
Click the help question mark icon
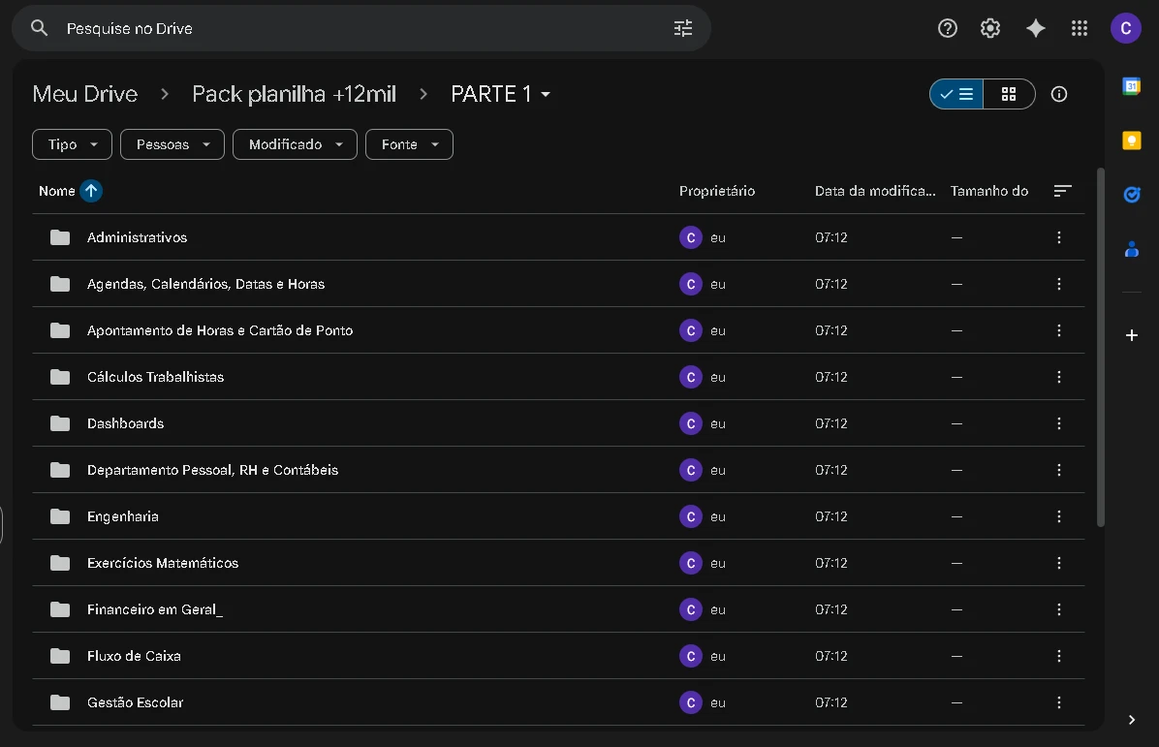[x=948, y=28]
